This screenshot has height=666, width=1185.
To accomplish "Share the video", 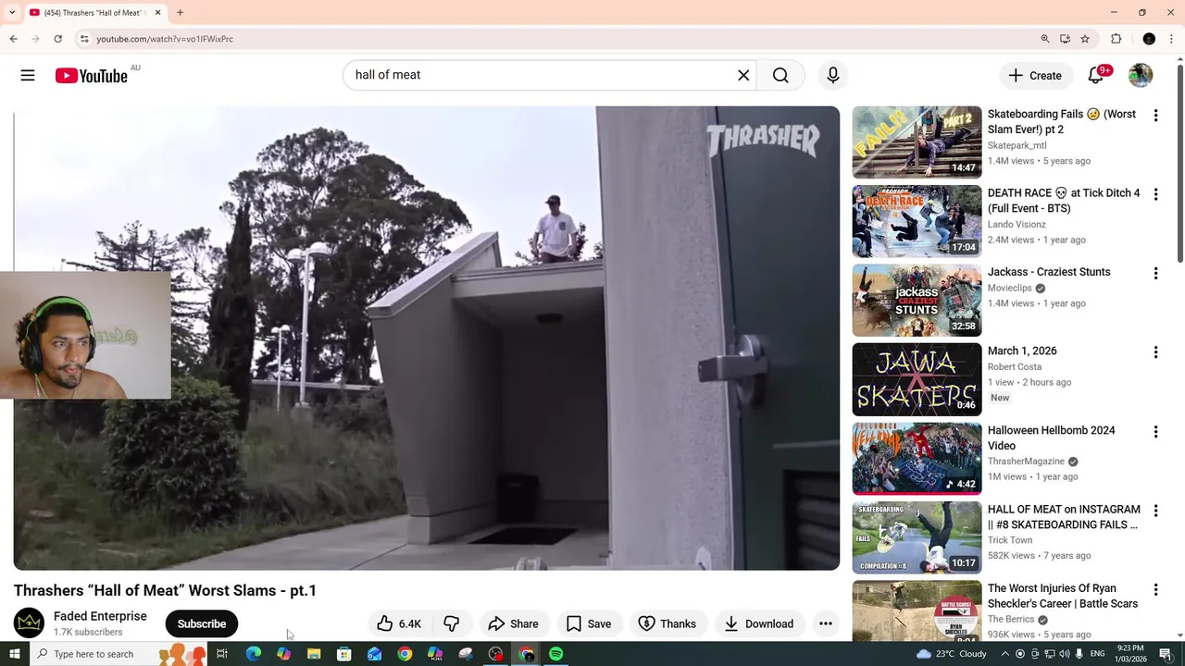I will [513, 623].
